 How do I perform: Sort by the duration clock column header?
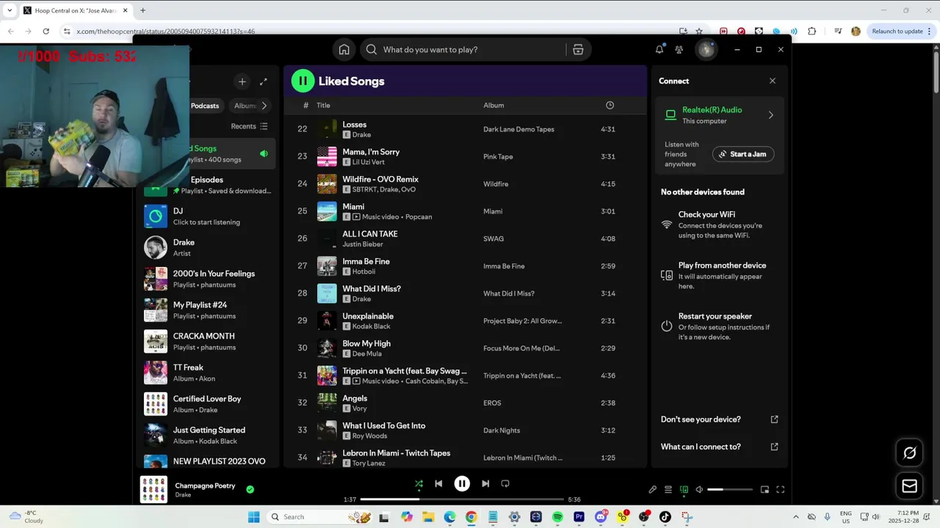point(610,106)
